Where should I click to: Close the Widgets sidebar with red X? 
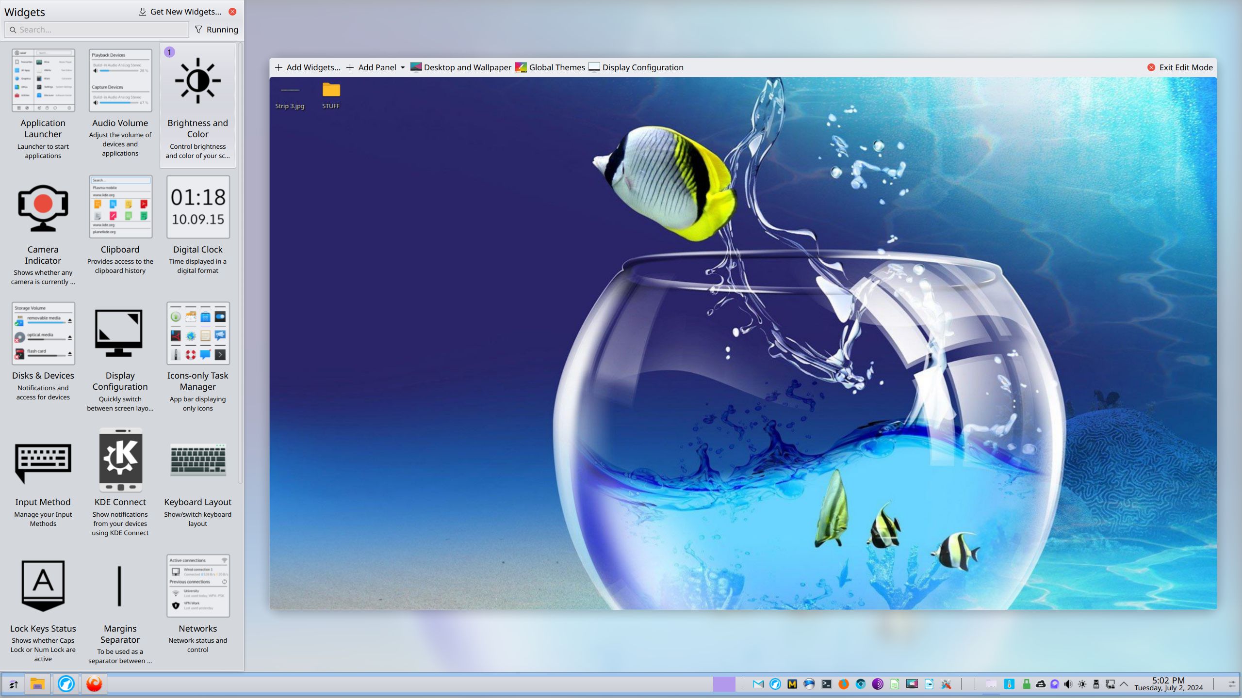(232, 12)
